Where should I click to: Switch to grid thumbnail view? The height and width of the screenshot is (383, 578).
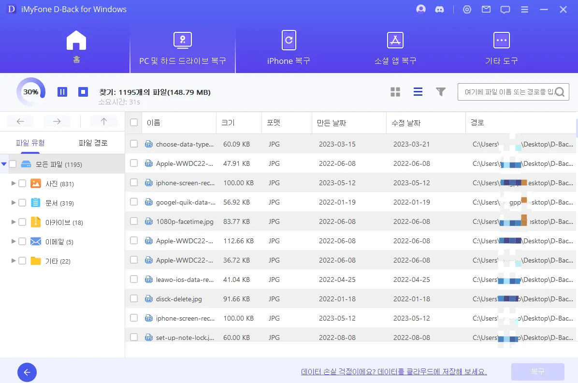(395, 92)
